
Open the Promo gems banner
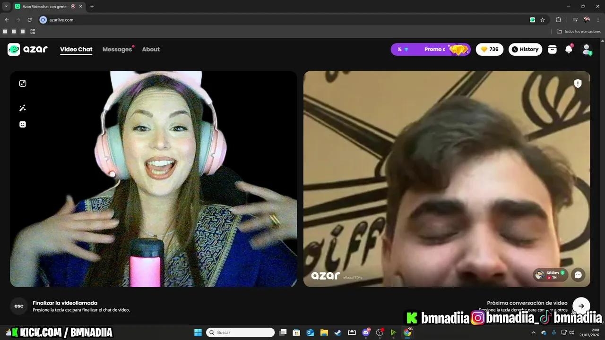[x=431, y=49]
